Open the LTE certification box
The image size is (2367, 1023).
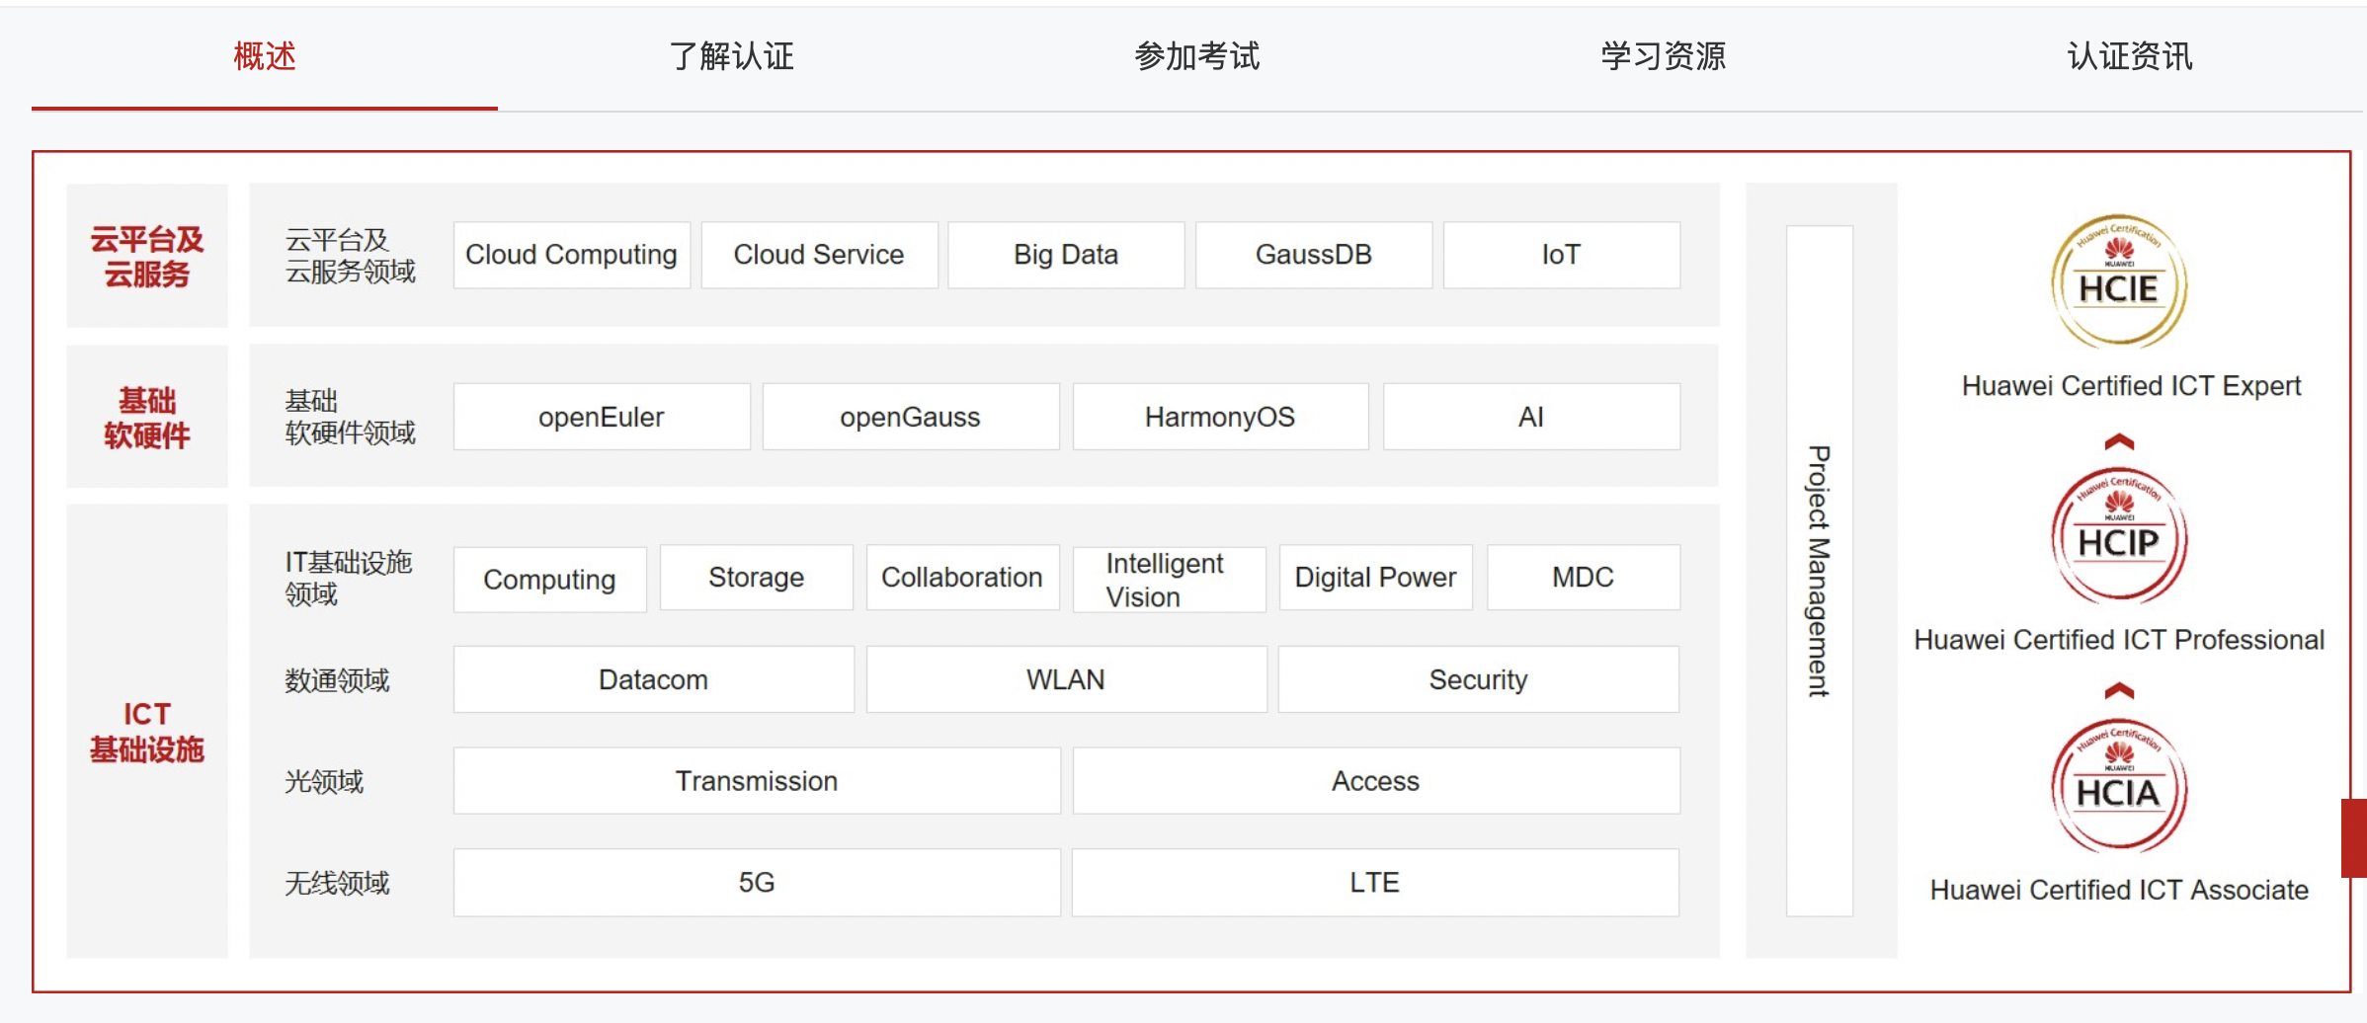tap(1375, 883)
